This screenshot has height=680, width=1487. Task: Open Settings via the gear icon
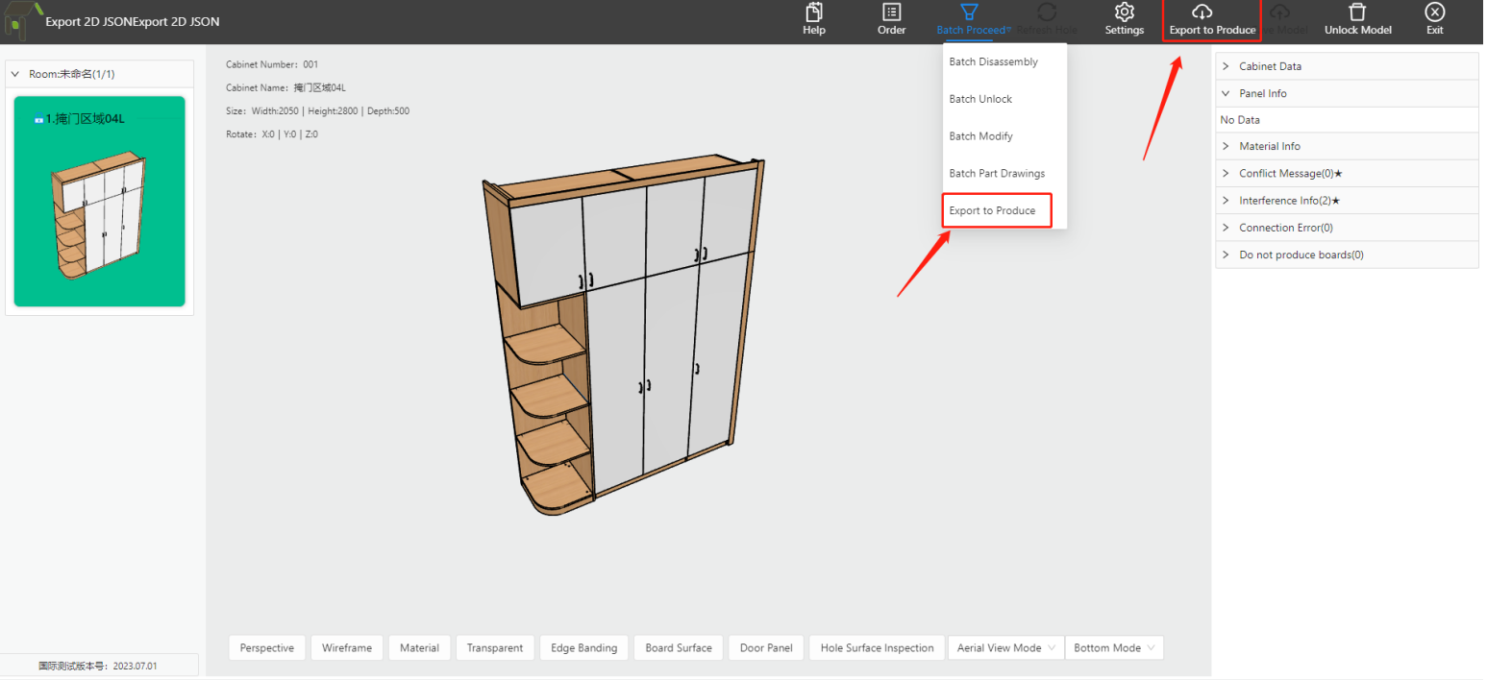click(x=1124, y=13)
